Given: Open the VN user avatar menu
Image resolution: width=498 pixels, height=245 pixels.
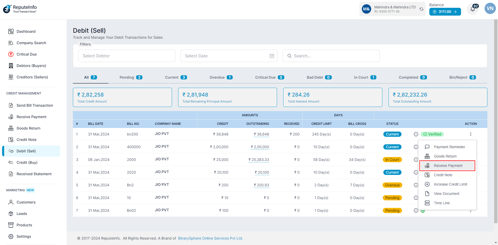Looking at the screenshot, I should coord(490,9).
